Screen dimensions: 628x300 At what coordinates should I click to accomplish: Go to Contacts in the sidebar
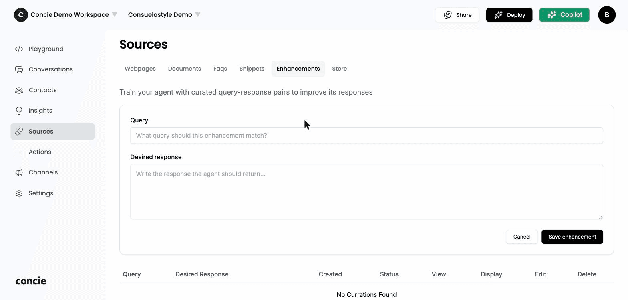[x=52, y=90]
